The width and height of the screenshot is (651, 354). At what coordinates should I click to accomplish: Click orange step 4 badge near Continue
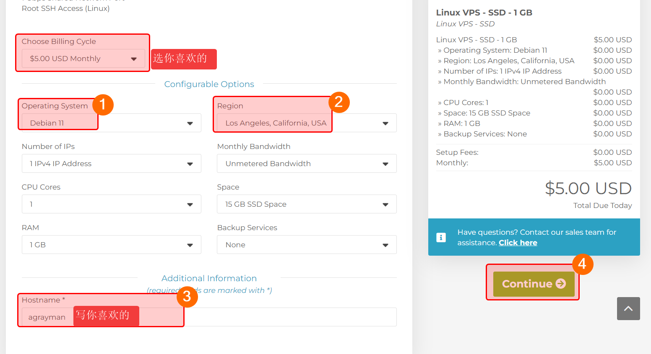click(x=582, y=264)
